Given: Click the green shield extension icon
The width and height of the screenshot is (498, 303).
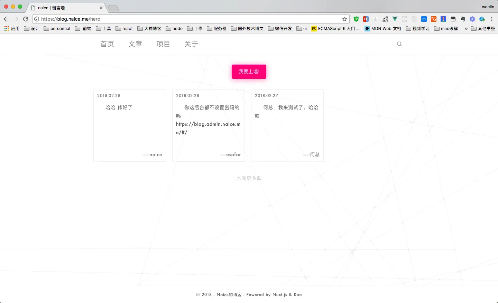Looking at the screenshot, I should click(x=356, y=19).
